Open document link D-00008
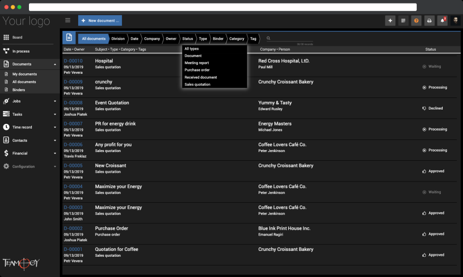463x277 pixels. [x=73, y=103]
